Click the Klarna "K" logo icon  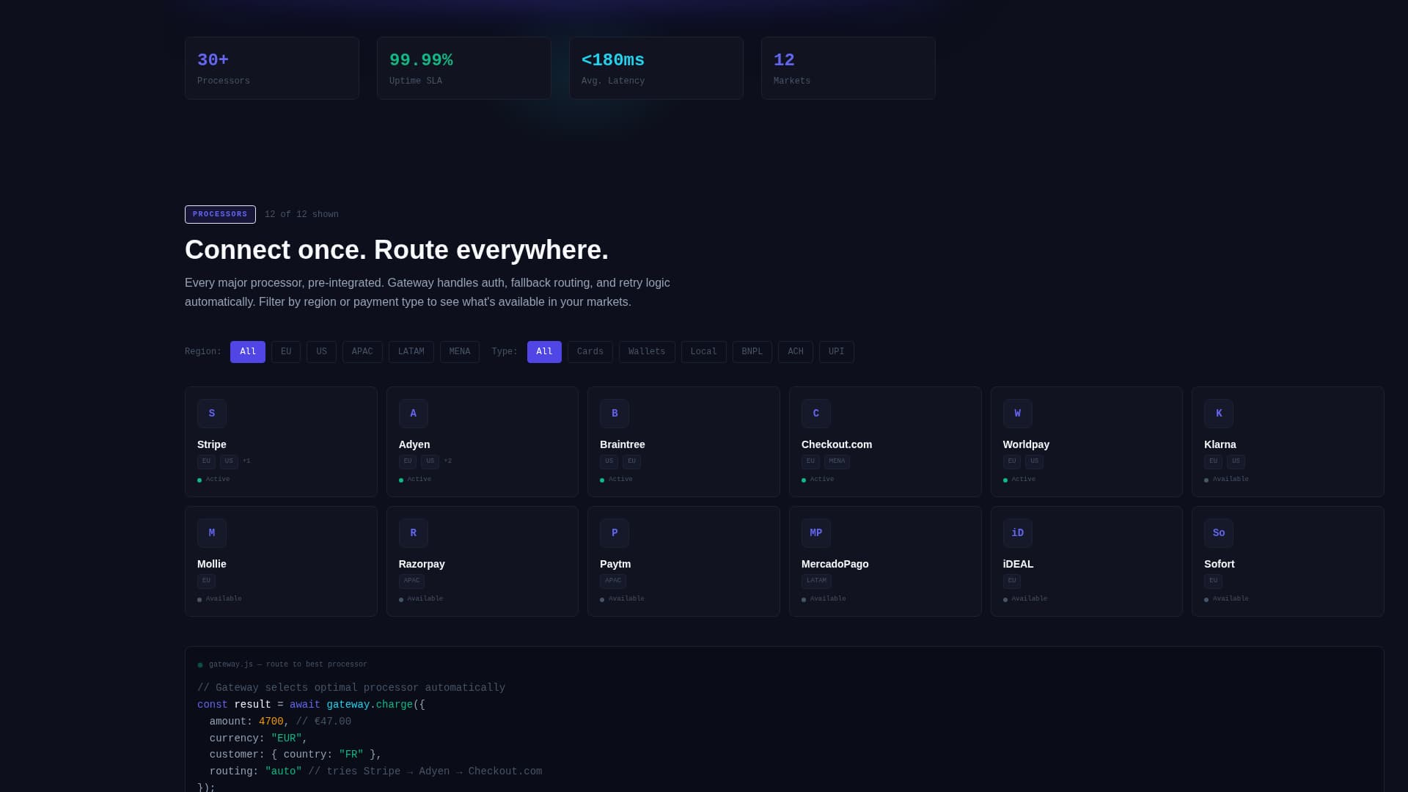click(1218, 414)
